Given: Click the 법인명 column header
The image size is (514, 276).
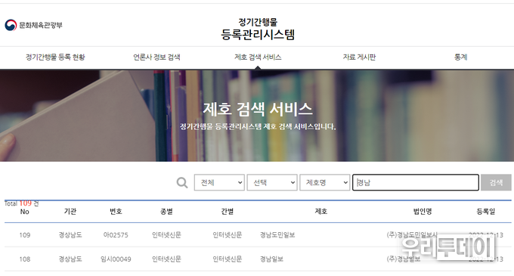Looking at the screenshot, I should (423, 212).
